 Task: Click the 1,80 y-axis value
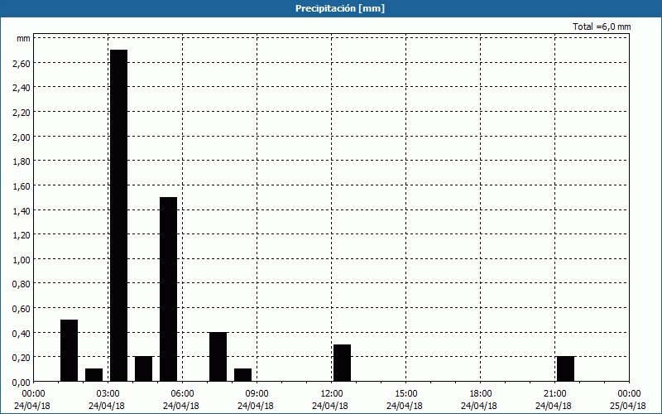[x=22, y=161]
